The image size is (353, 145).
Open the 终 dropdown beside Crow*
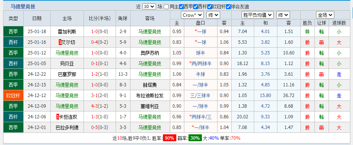coord(213,15)
